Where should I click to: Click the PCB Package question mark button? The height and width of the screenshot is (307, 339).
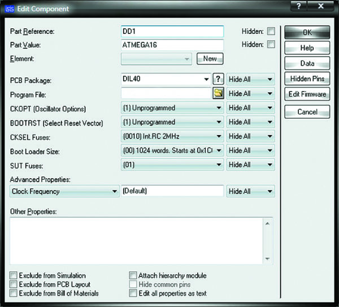218,79
